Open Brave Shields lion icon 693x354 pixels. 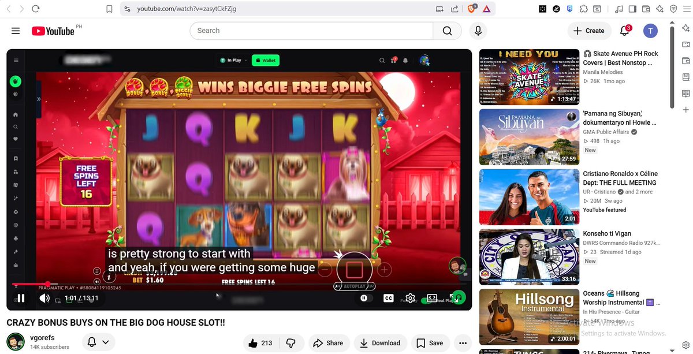coord(472,9)
